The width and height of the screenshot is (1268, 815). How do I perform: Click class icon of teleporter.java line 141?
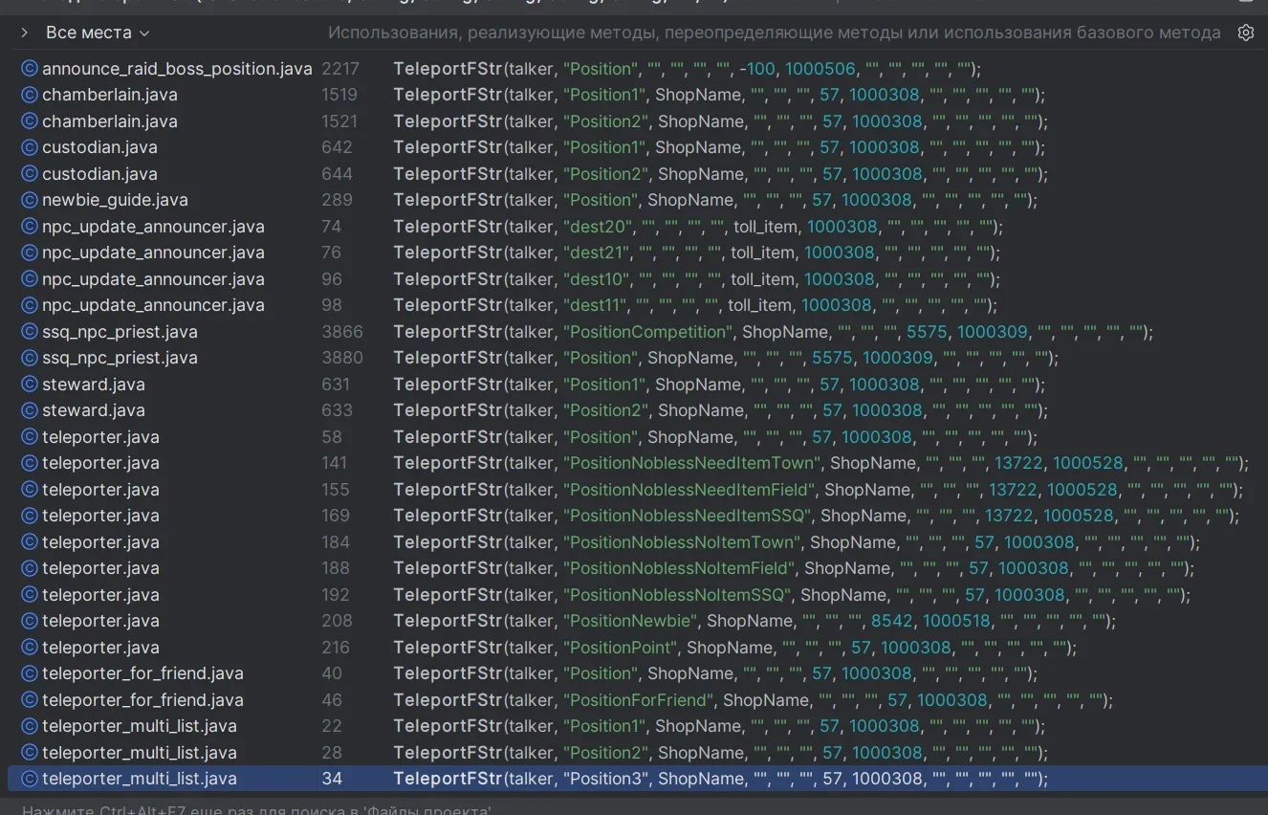pyautogui.click(x=30, y=463)
